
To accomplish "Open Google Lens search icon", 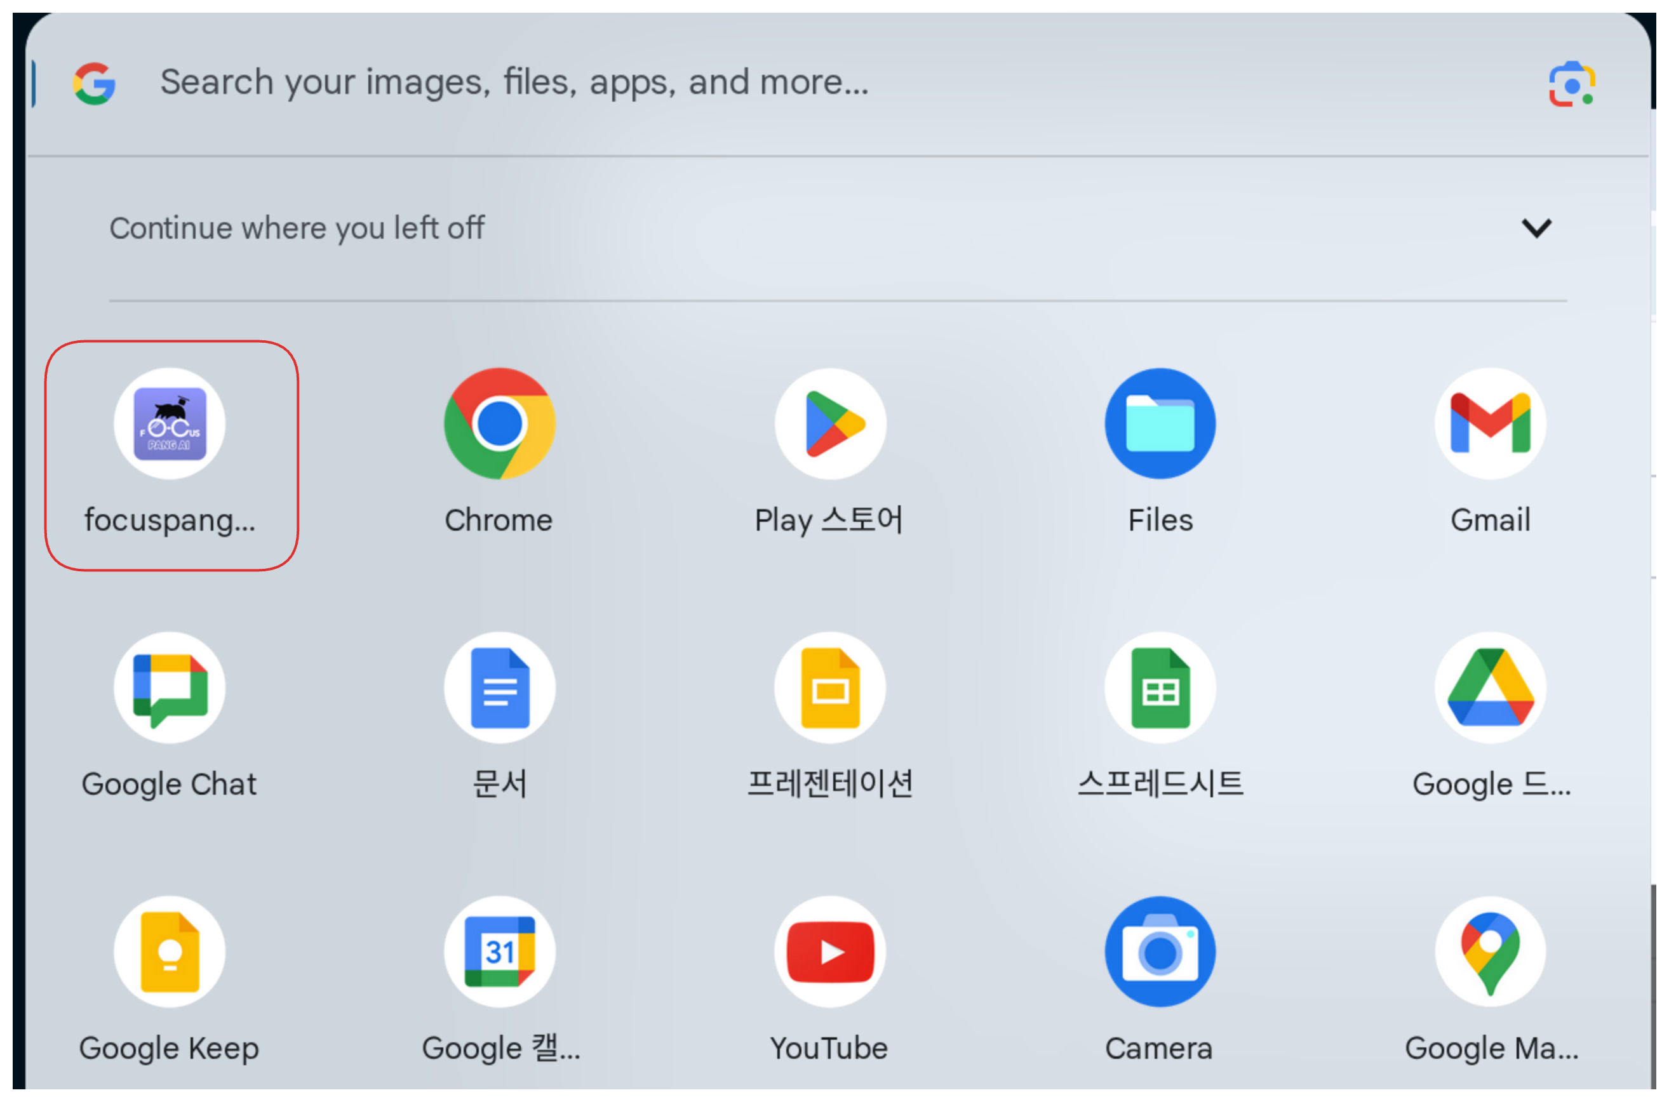I will pyautogui.click(x=1572, y=84).
